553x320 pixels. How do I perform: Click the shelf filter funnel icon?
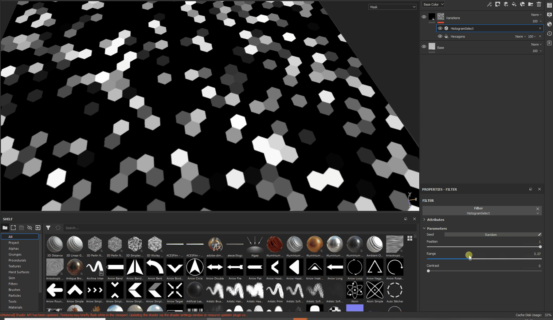point(48,228)
